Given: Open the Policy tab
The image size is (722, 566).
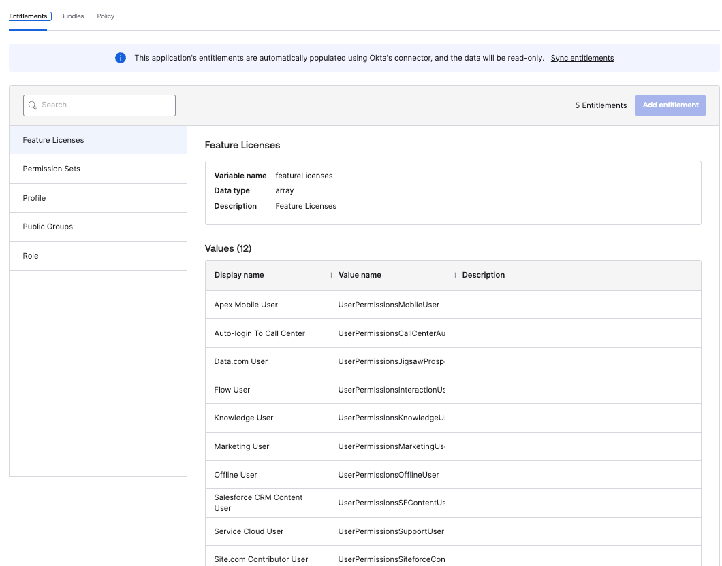Looking at the screenshot, I should pyautogui.click(x=106, y=16).
